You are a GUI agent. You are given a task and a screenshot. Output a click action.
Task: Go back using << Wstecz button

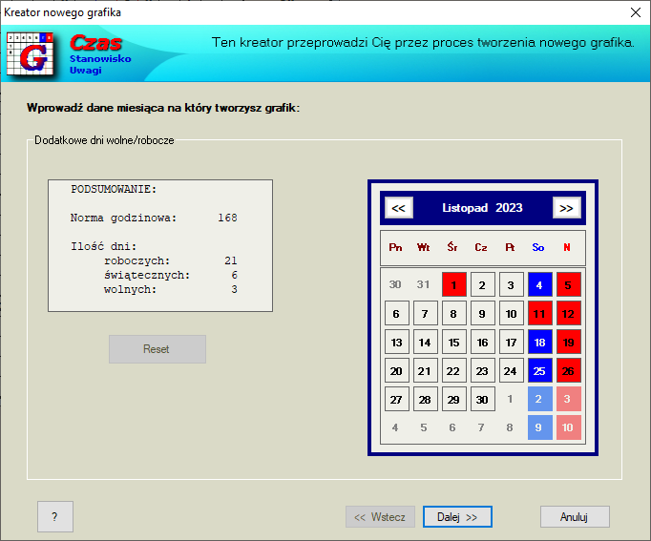click(380, 517)
